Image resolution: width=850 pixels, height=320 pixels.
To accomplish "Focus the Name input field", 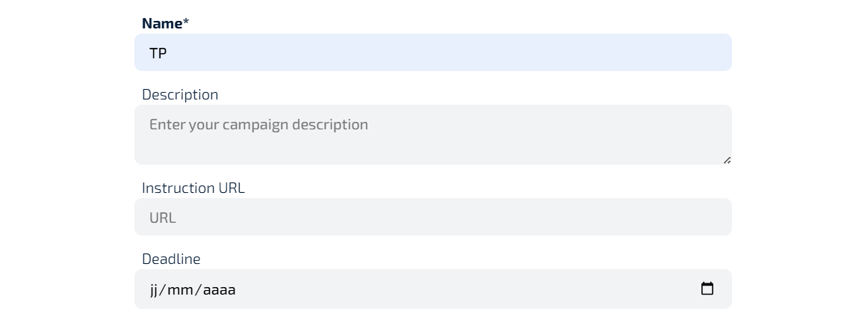I will [433, 52].
